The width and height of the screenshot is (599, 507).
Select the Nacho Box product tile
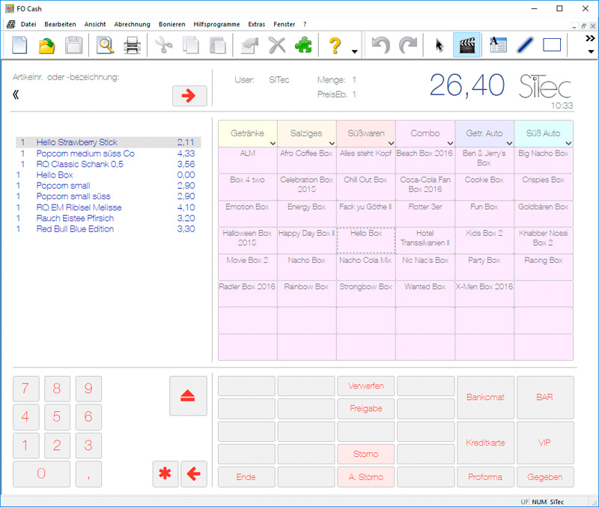tap(306, 261)
